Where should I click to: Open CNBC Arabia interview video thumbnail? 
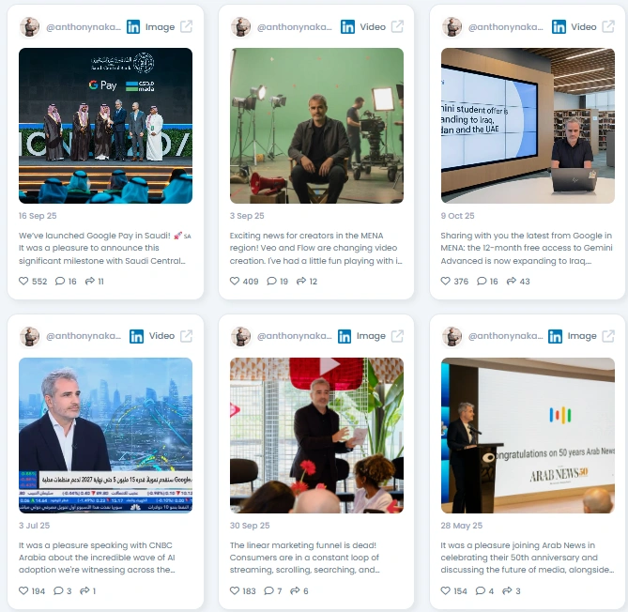105,436
